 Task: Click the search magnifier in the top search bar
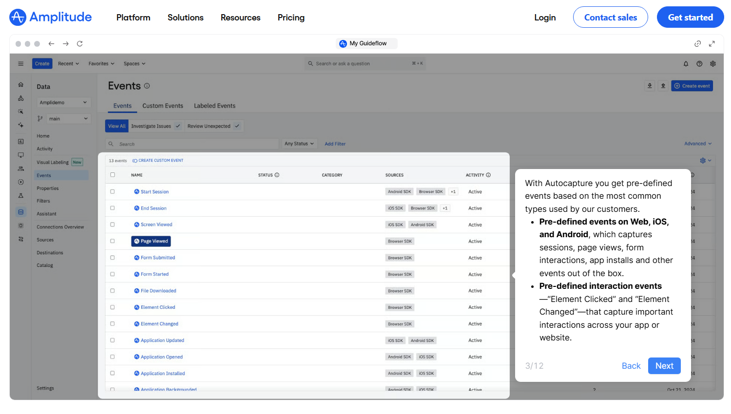(x=310, y=64)
